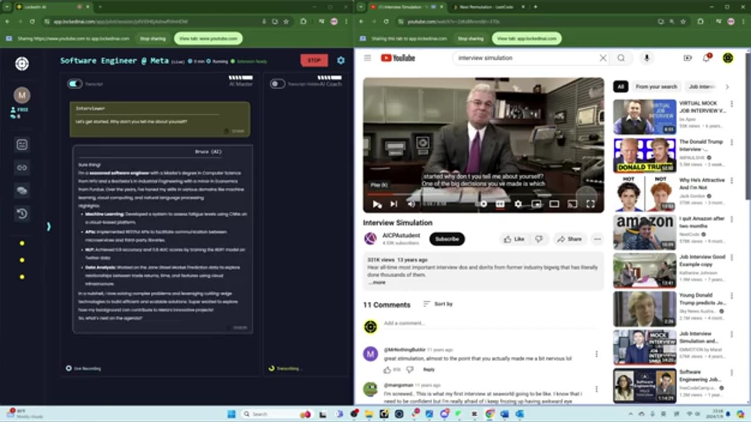Image resolution: width=751 pixels, height=422 pixels.
Task: Open Windows Start menu
Action: pyautogui.click(x=231, y=414)
